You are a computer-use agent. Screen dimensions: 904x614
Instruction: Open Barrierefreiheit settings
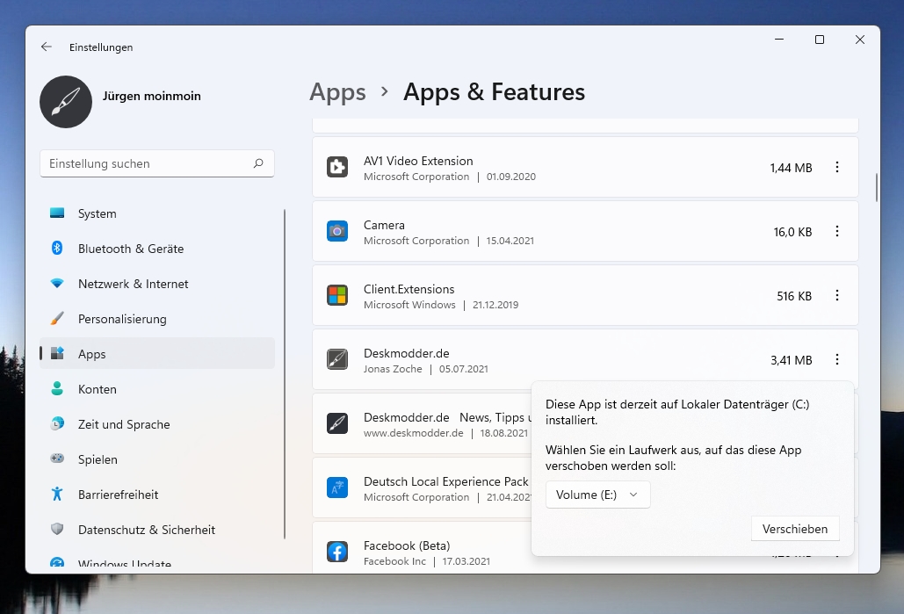click(156, 495)
